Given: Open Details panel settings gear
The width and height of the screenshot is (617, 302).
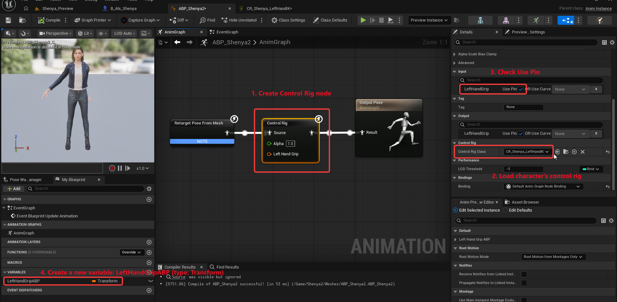Looking at the screenshot, I should click(x=612, y=42).
